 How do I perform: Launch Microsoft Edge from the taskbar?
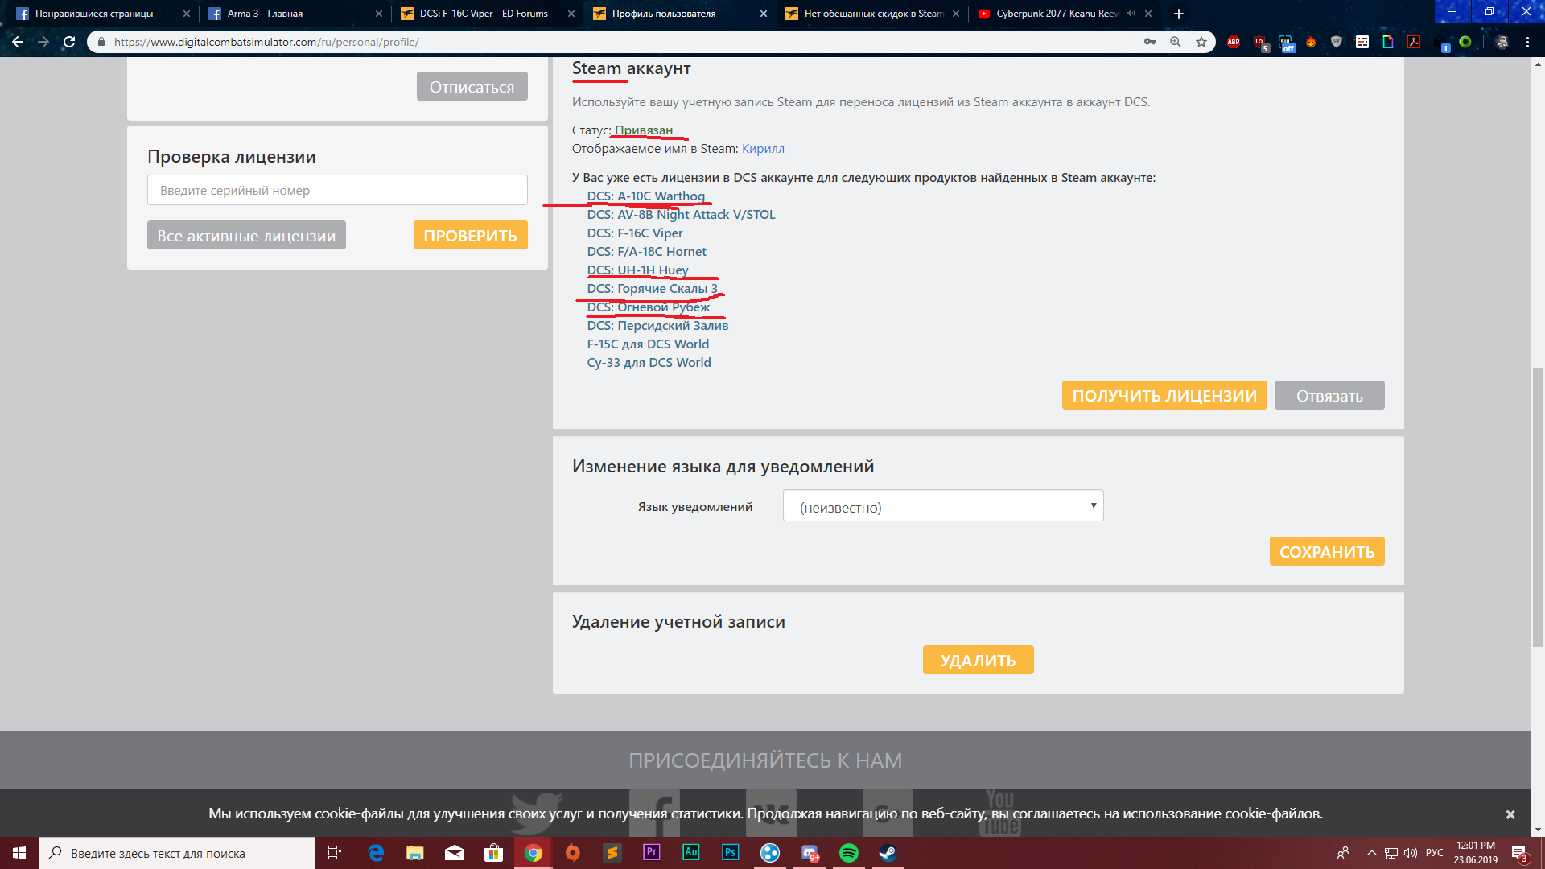(376, 853)
